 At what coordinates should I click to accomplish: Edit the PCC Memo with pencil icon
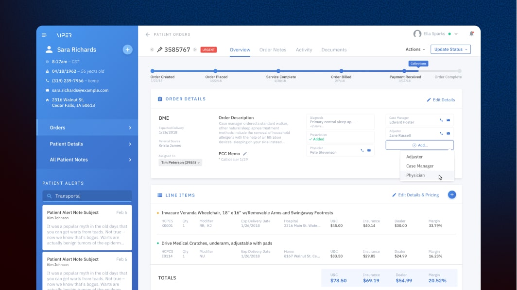tap(245, 154)
